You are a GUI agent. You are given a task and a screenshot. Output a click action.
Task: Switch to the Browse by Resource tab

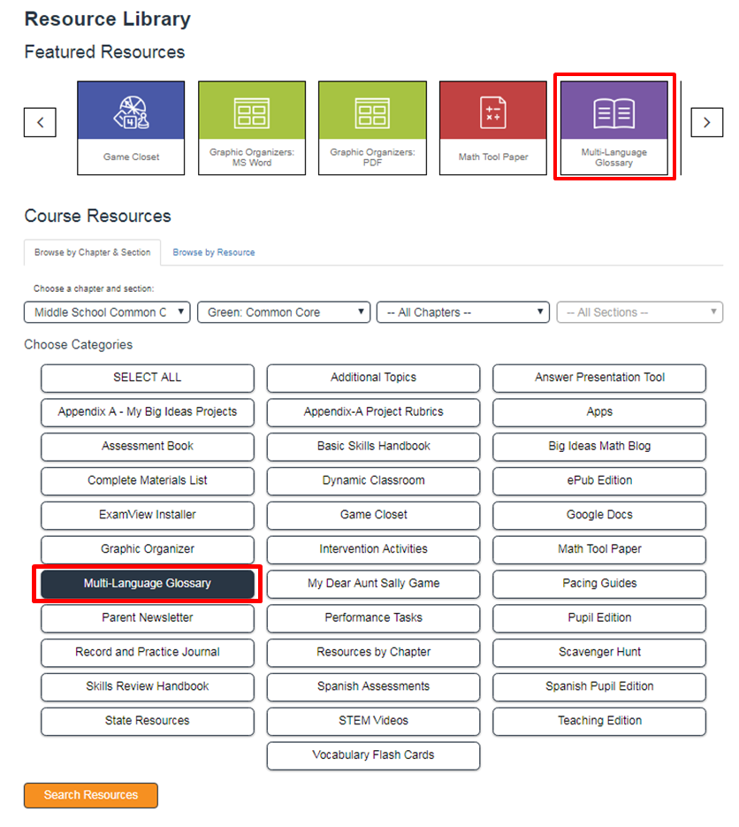coord(213,253)
